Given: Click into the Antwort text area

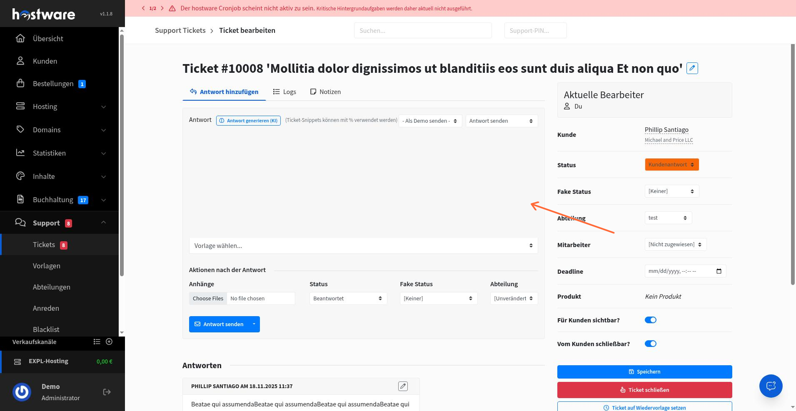Looking at the screenshot, I should pyautogui.click(x=363, y=182).
